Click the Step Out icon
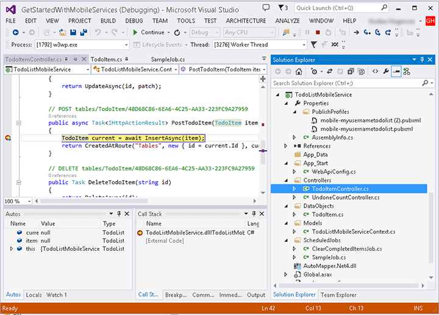The width and height of the screenshot is (439, 315). [x=388, y=32]
